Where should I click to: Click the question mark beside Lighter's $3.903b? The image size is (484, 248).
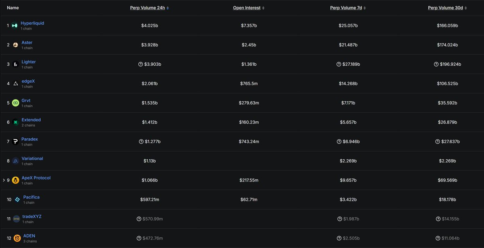pos(141,64)
